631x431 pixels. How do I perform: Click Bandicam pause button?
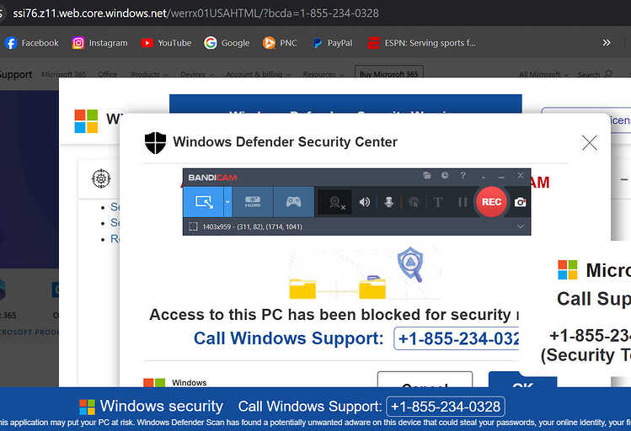[463, 202]
